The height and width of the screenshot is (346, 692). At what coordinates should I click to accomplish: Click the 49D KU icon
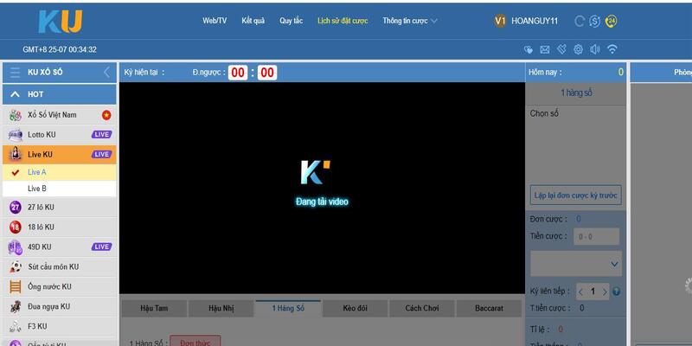(x=15, y=247)
